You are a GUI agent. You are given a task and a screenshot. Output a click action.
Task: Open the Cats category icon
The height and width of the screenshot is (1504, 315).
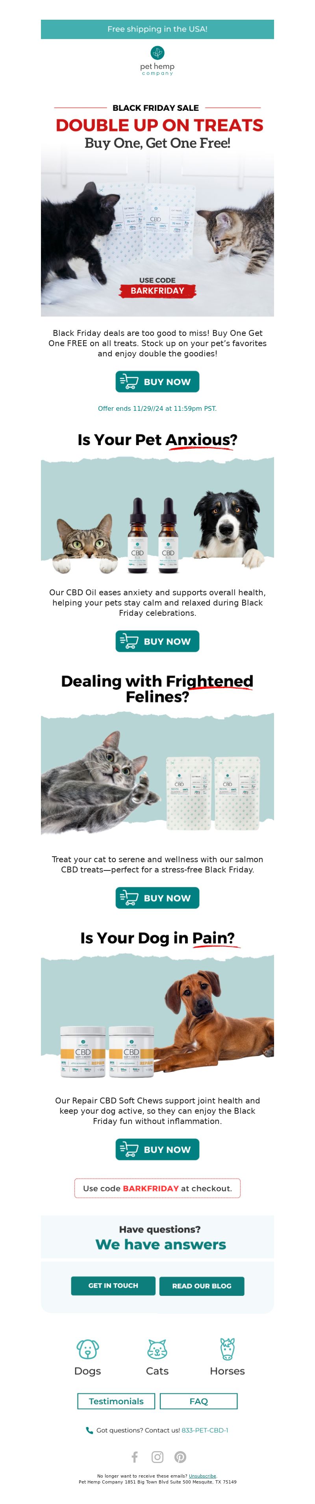click(157, 1349)
